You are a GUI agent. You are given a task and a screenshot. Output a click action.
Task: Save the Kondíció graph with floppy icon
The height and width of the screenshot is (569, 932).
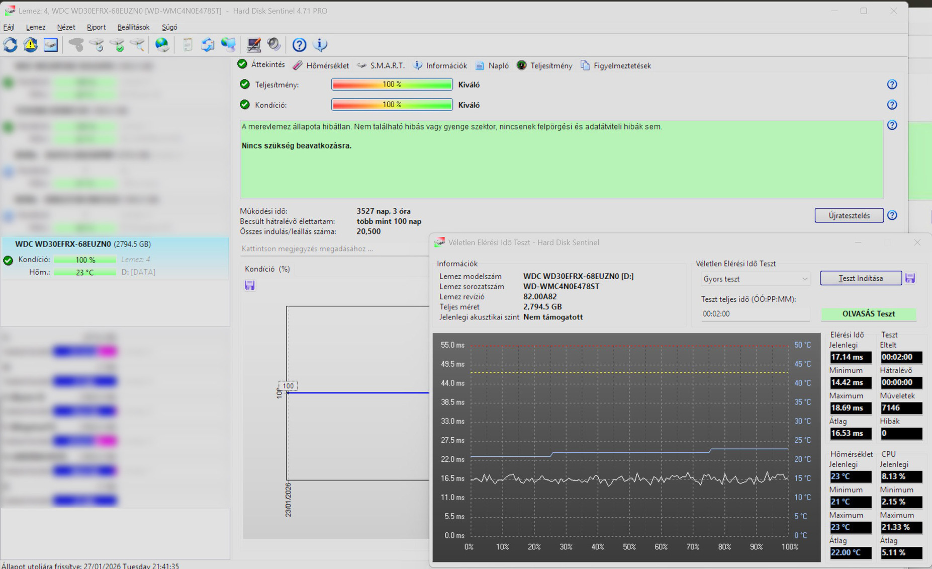250,285
